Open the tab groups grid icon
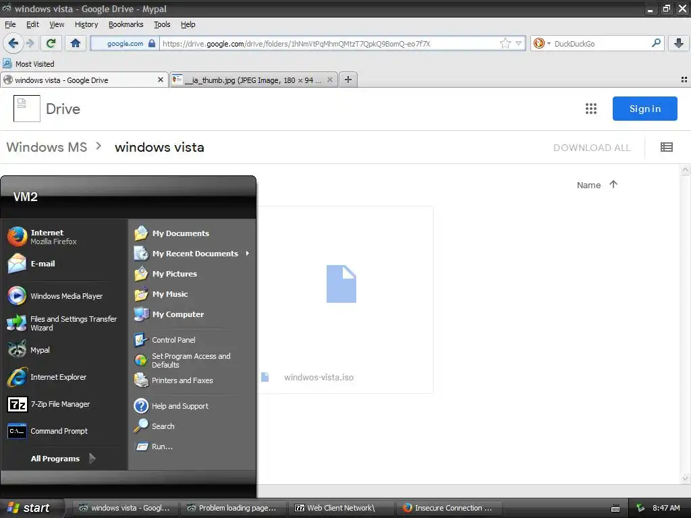This screenshot has height=518, width=691. [x=684, y=80]
